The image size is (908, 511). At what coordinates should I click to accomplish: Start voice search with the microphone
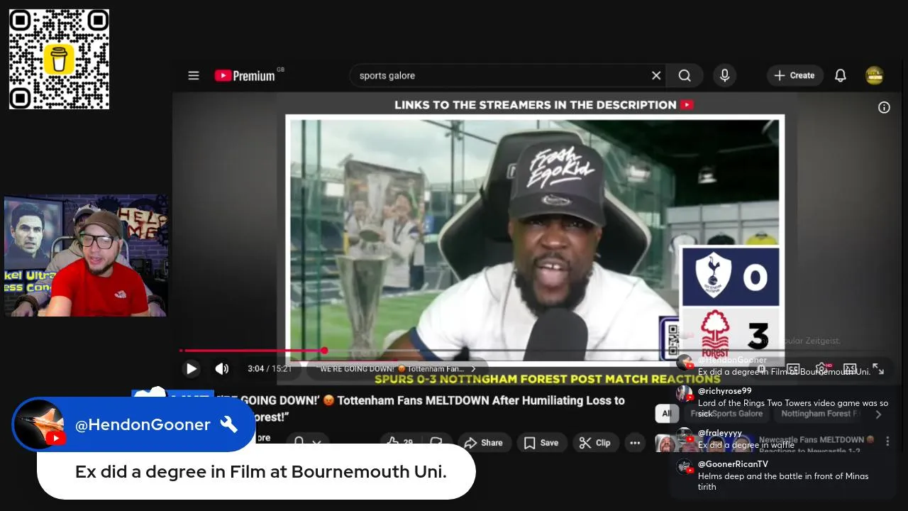click(724, 75)
